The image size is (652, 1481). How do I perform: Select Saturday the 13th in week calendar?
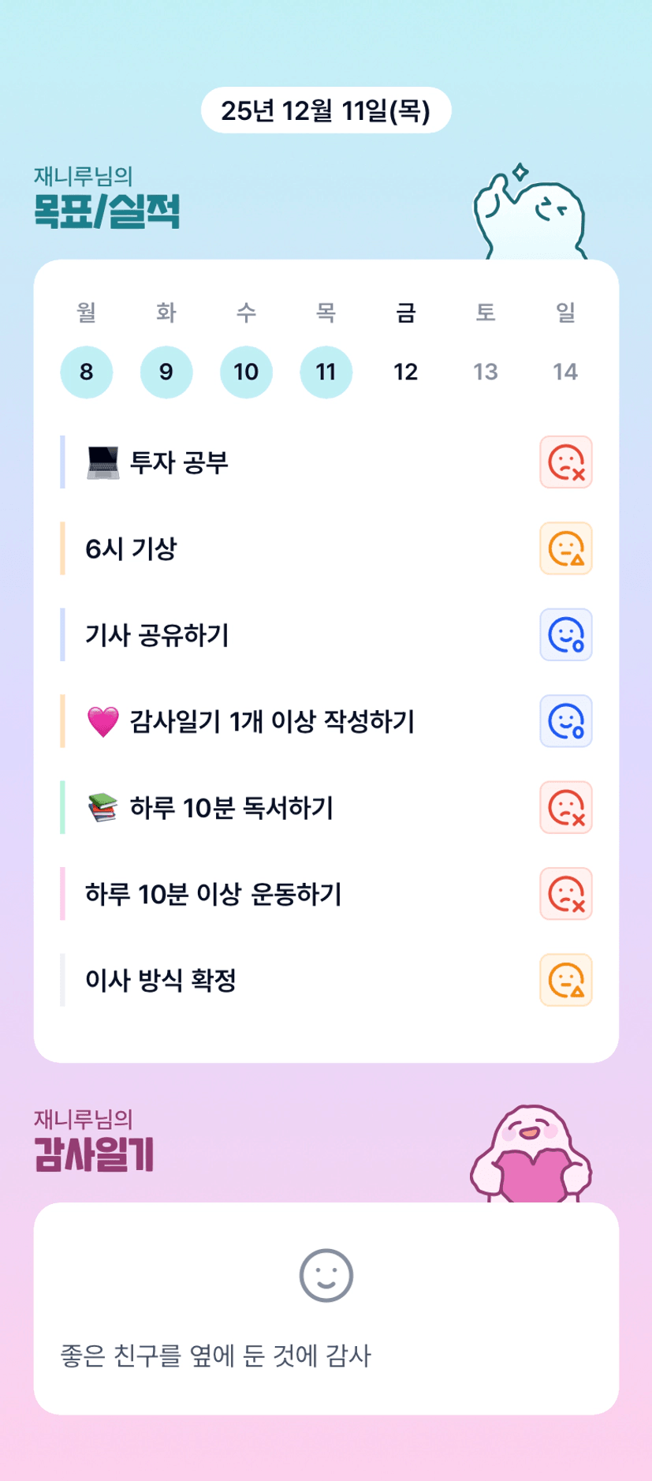(486, 372)
